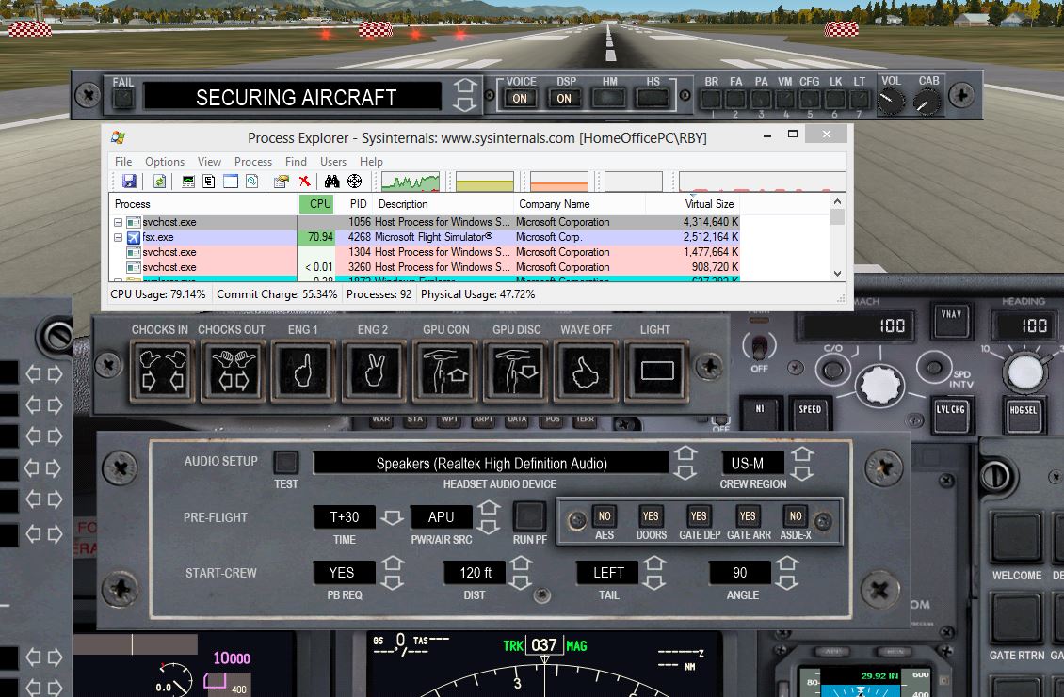
Task: Click the up arrow beside SECURING AIRCRAFT display
Action: point(465,87)
